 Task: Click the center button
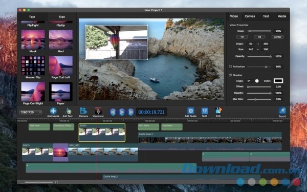click(x=278, y=37)
